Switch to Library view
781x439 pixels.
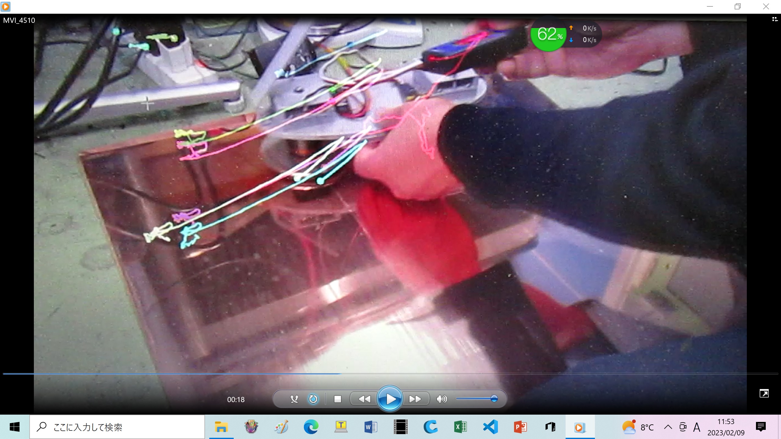(775, 20)
